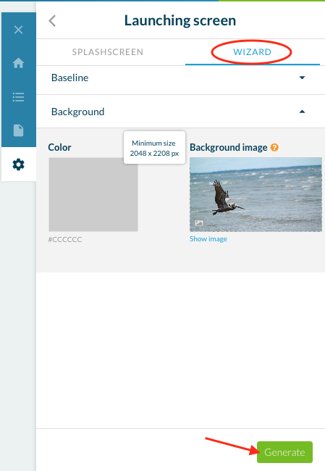The width and height of the screenshot is (325, 471).
Task: Click the #CCCCCC hex color value
Action: point(65,239)
